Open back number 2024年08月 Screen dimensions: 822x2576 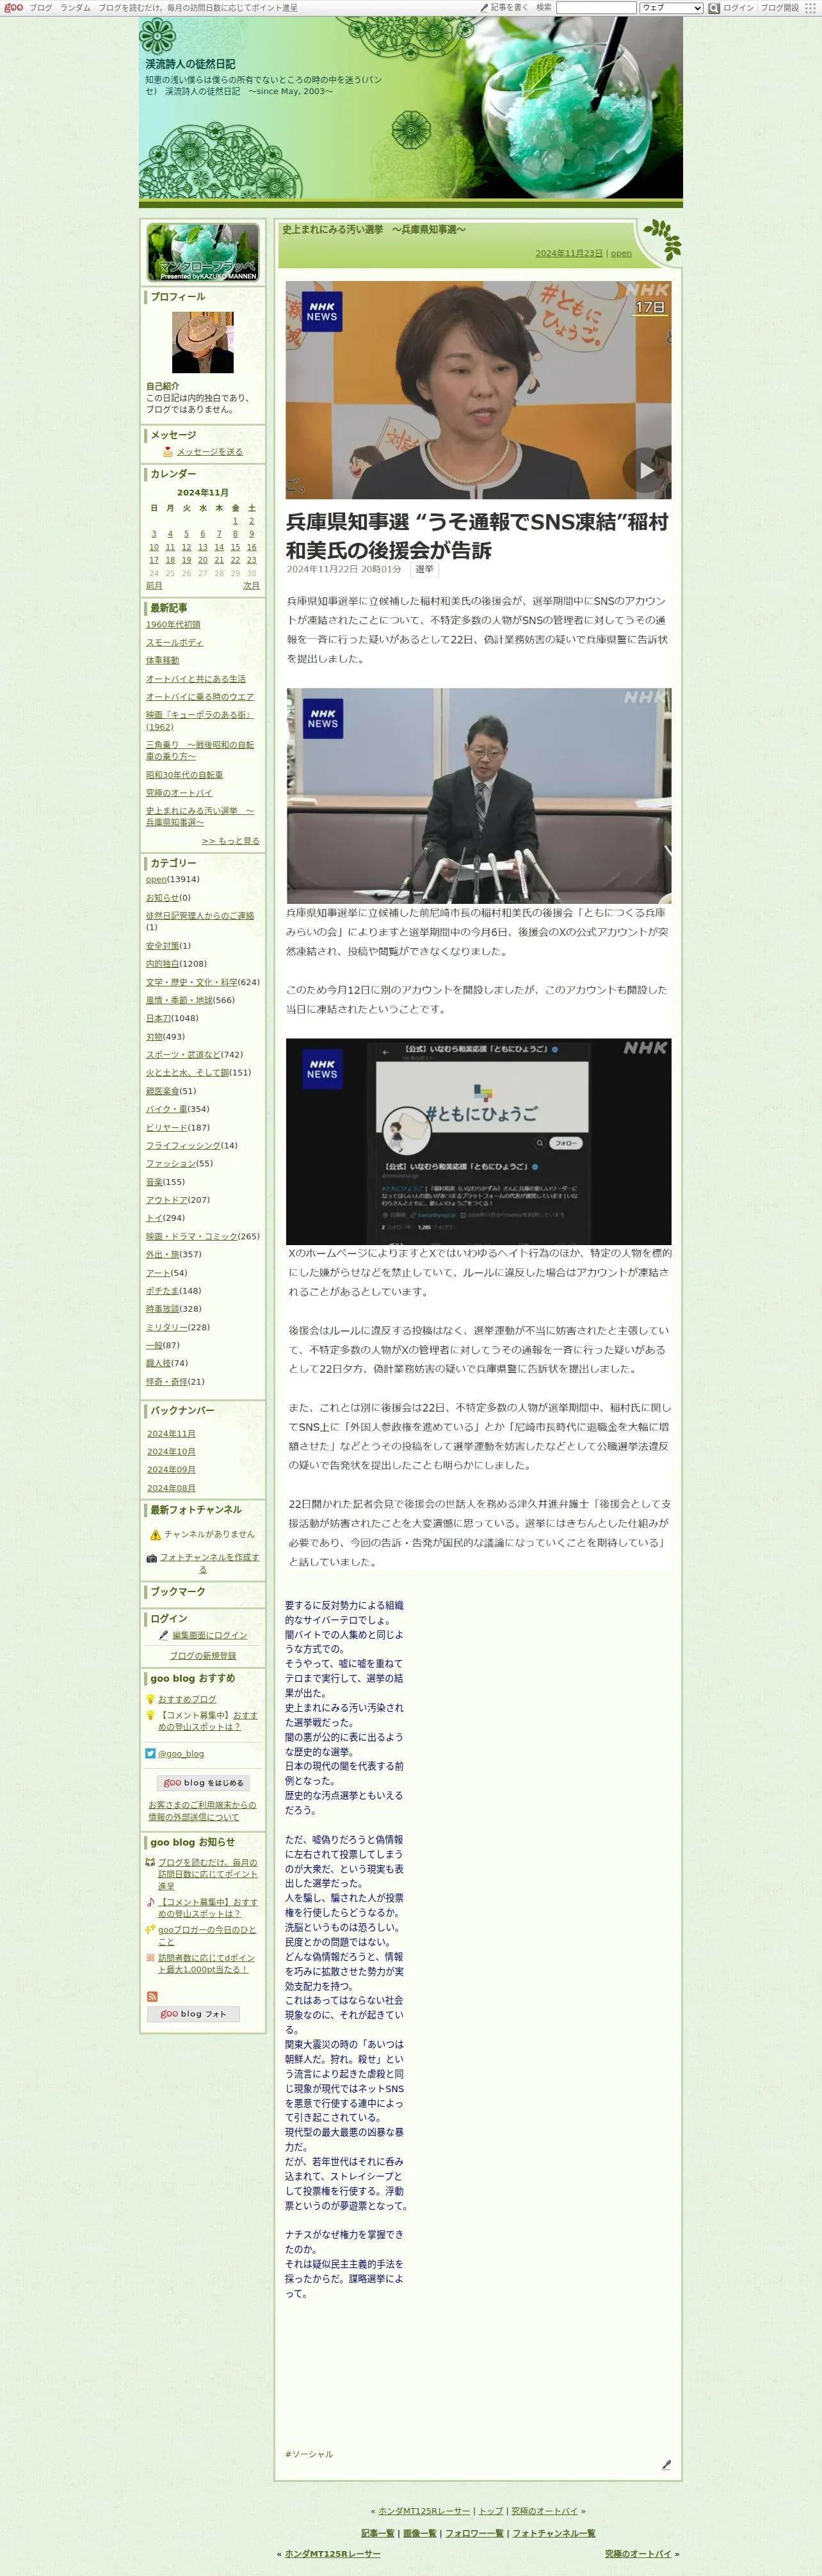[x=171, y=1488]
